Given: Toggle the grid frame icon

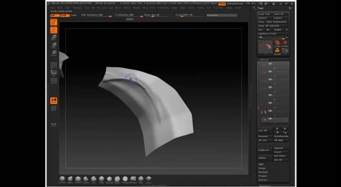Looking at the screenshot, I should 54,108.
